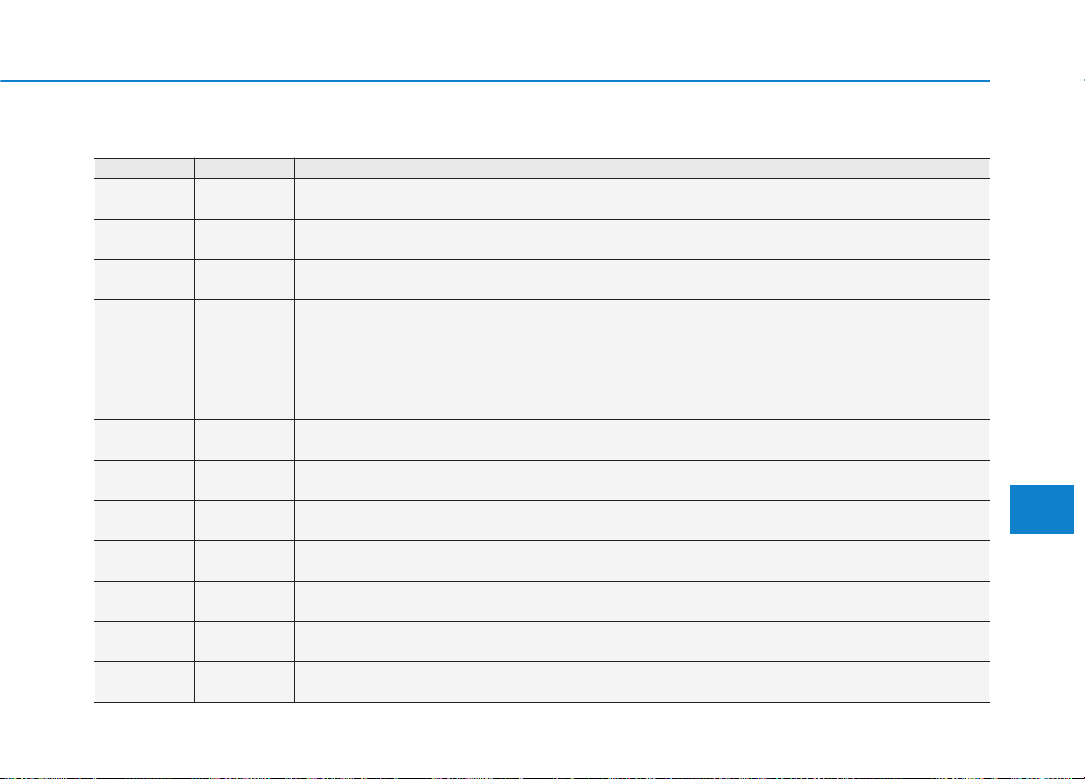The image size is (1085, 779).
Task: Click the blue section tab on right edge
Action: coord(1048,496)
